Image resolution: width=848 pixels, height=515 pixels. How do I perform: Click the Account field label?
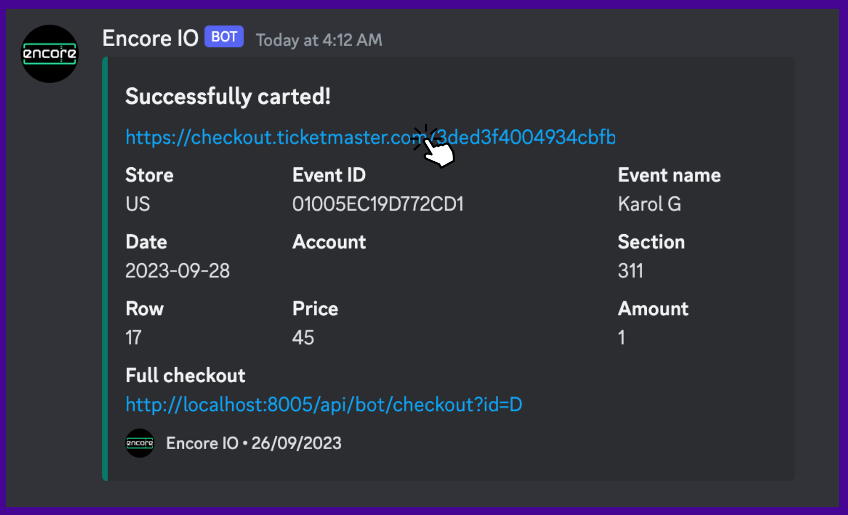(x=329, y=242)
